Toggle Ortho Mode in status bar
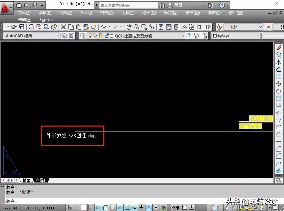The height and width of the screenshot is (211, 284). tap(91, 208)
